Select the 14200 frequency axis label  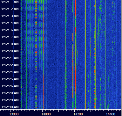(78, 114)
